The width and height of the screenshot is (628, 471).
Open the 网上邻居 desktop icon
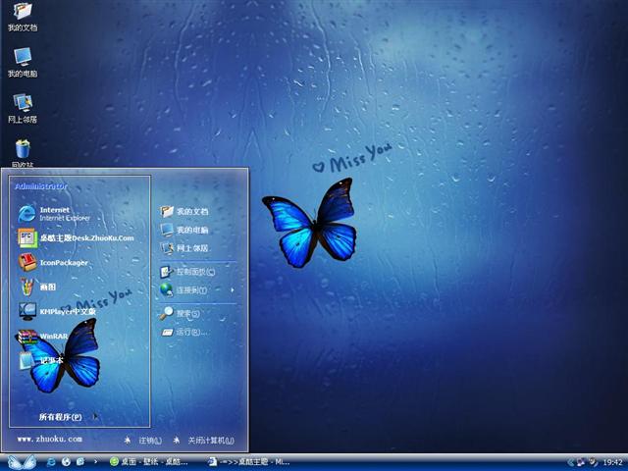coord(23,108)
